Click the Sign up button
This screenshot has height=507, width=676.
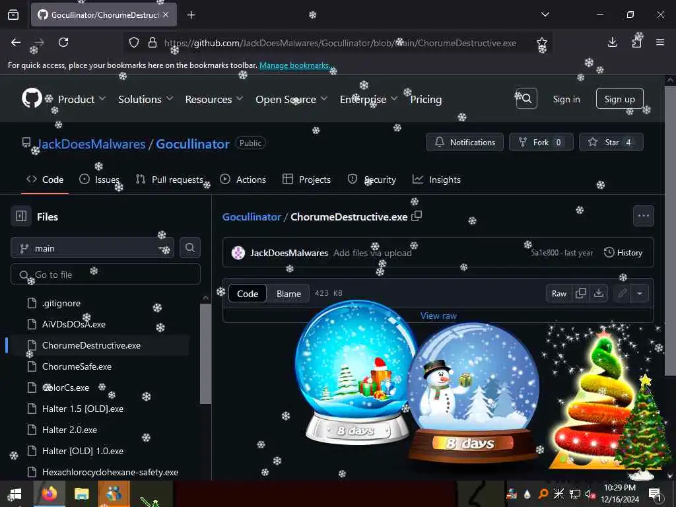(x=619, y=99)
